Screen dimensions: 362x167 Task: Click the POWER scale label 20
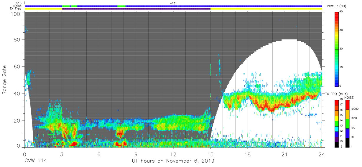coord(341,49)
